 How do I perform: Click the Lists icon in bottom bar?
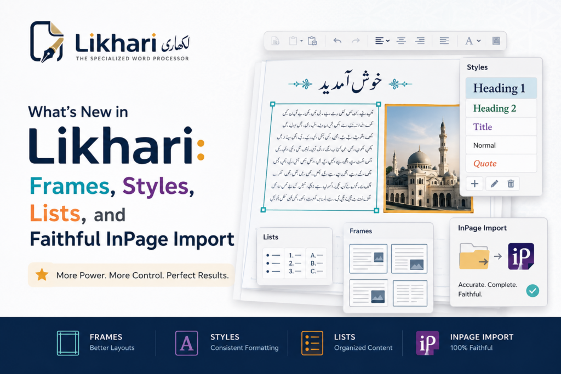312,343
